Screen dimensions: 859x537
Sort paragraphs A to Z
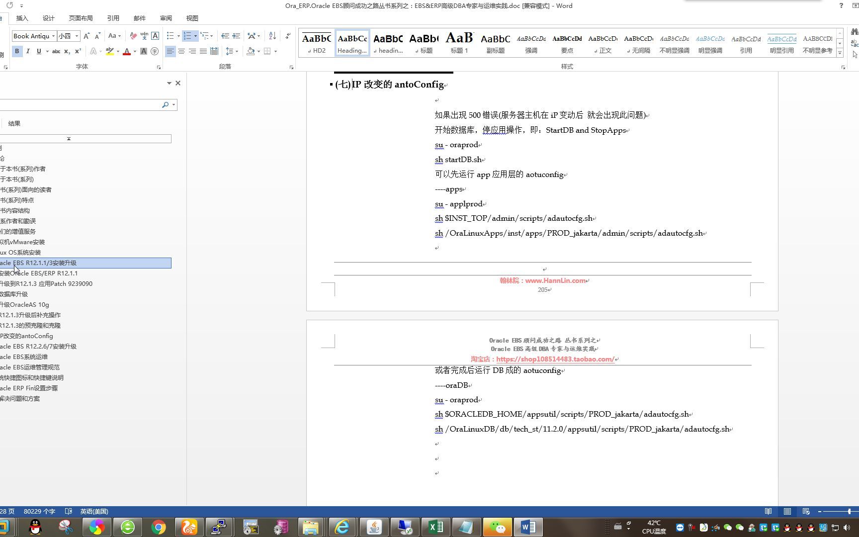click(272, 36)
